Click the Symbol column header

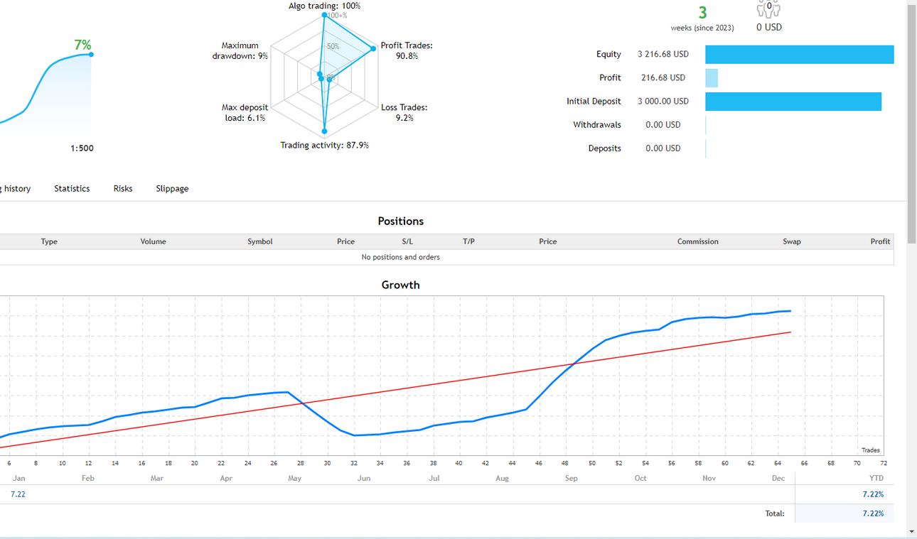click(x=260, y=241)
